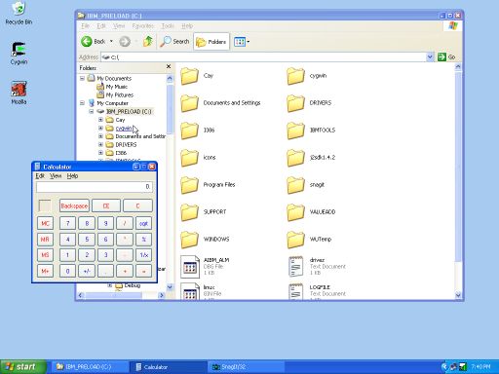
Task: Click in the Address field
Action: (x=263, y=57)
